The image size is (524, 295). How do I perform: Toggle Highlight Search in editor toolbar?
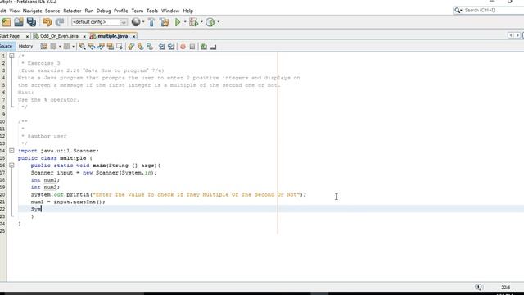tap(111, 47)
